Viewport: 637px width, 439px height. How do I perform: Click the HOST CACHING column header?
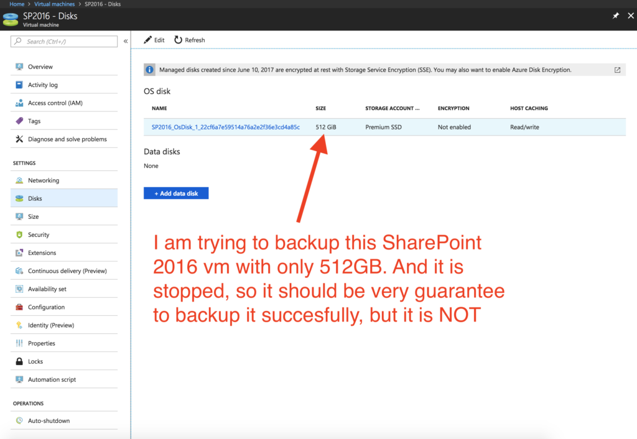(x=529, y=108)
